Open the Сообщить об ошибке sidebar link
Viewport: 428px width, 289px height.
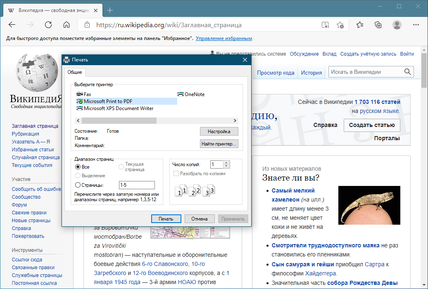pyautogui.click(x=36, y=189)
